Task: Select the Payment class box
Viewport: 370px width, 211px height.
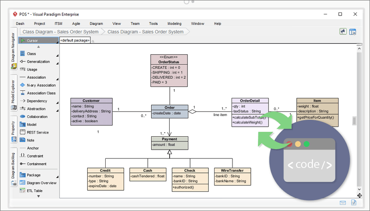Action: coord(170,143)
